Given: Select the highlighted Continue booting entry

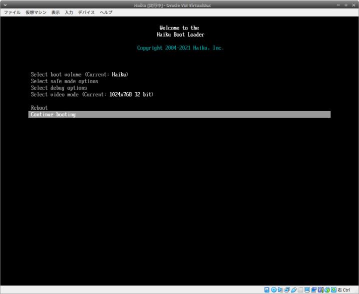Looking at the screenshot, I should tap(179, 114).
